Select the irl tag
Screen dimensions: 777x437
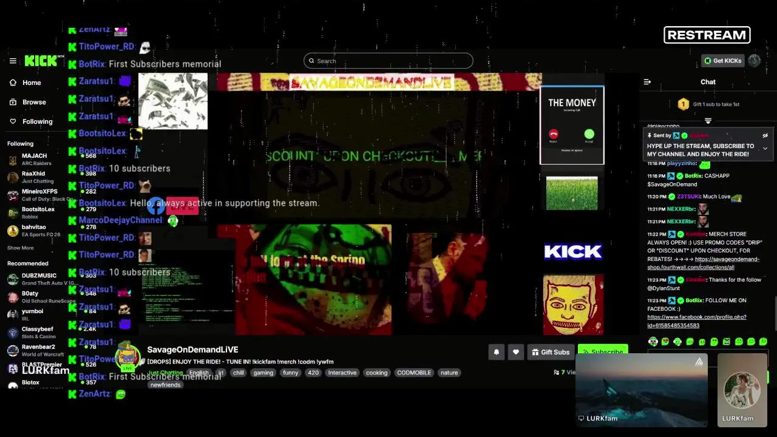click(221, 373)
